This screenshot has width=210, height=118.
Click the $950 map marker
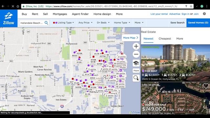point(93,78)
